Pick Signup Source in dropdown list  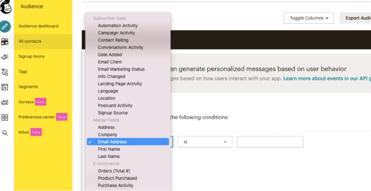113,113
